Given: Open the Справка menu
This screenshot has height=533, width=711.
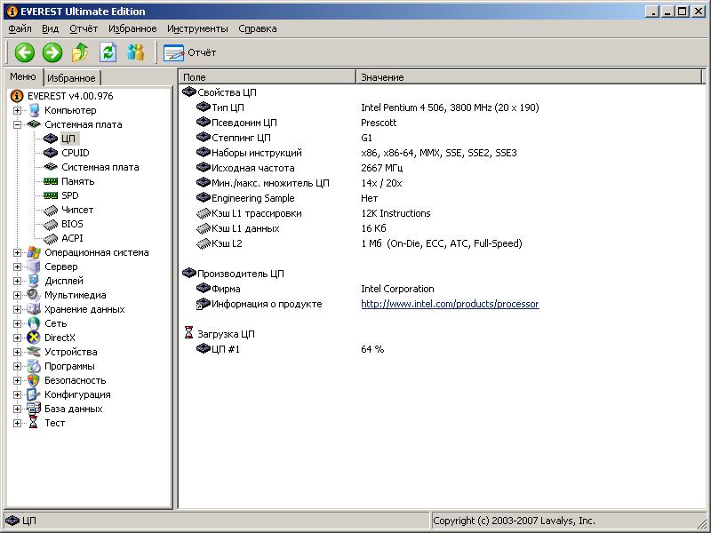Looking at the screenshot, I should tap(258, 28).
